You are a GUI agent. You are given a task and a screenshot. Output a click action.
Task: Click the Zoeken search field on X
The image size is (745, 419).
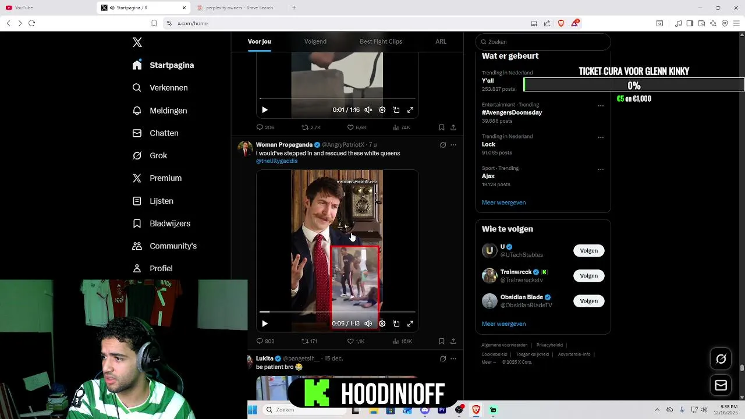(543, 42)
